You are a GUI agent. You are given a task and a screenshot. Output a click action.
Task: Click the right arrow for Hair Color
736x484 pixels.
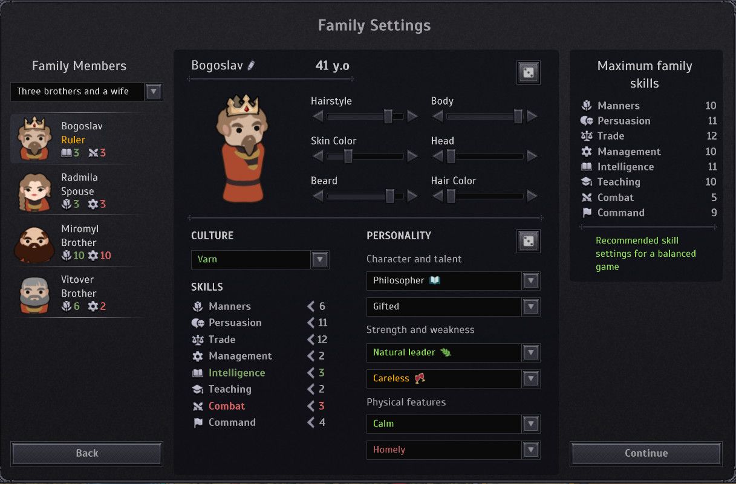[532, 196]
